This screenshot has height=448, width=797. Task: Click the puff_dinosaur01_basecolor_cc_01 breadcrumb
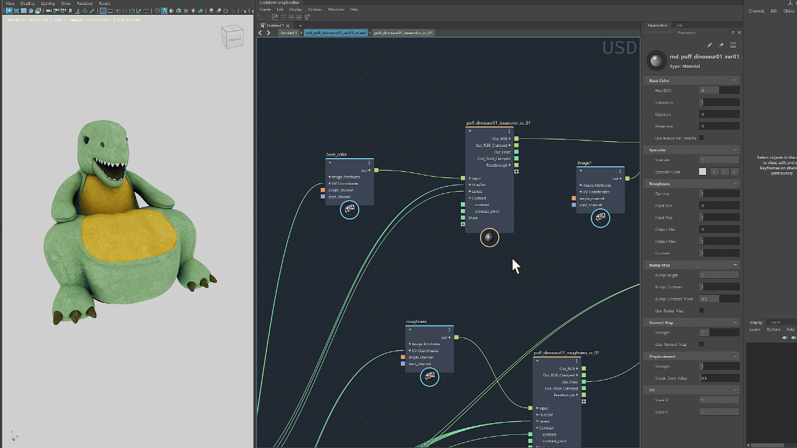point(403,33)
